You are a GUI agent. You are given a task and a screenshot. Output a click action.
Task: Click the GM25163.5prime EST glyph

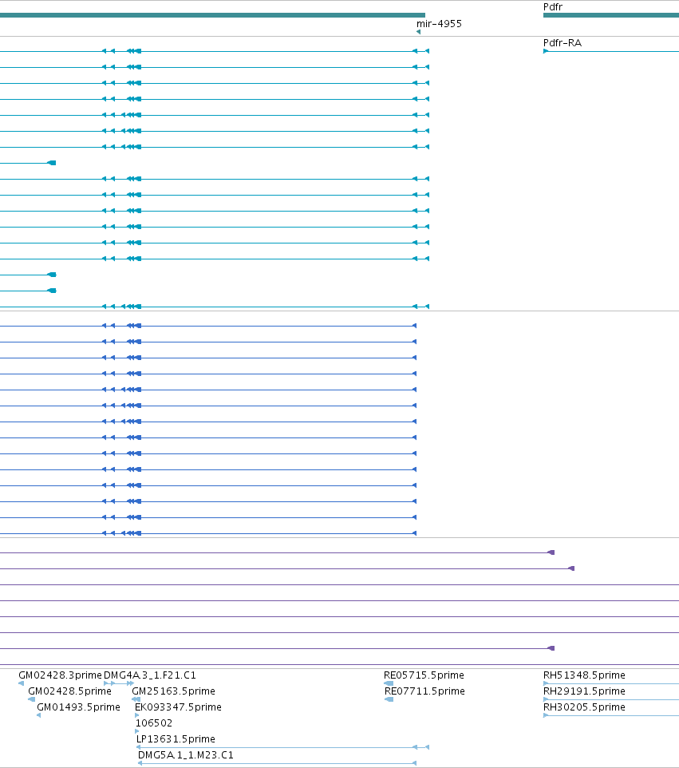tap(136, 699)
